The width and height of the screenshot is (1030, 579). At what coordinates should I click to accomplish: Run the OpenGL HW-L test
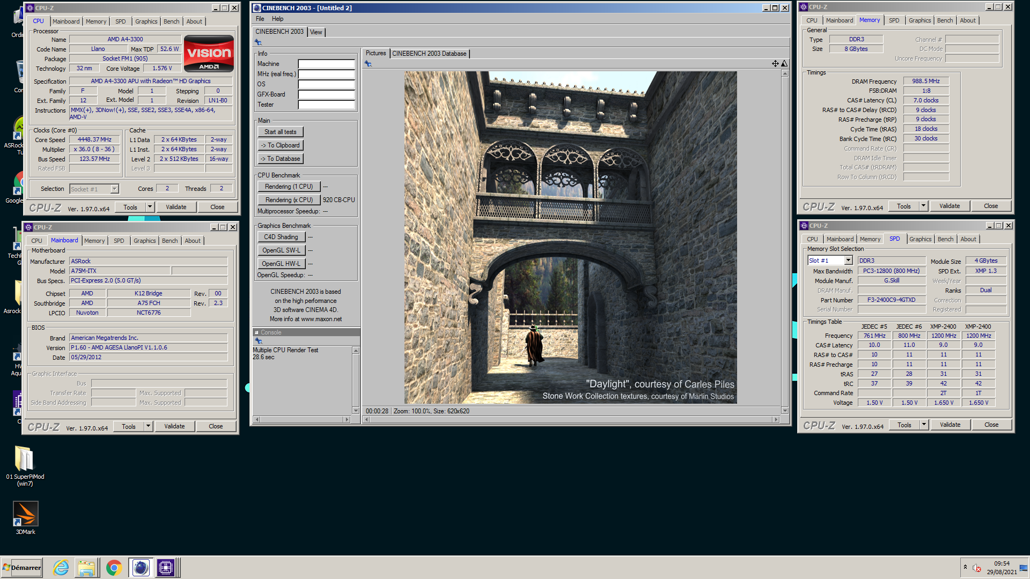(x=281, y=264)
